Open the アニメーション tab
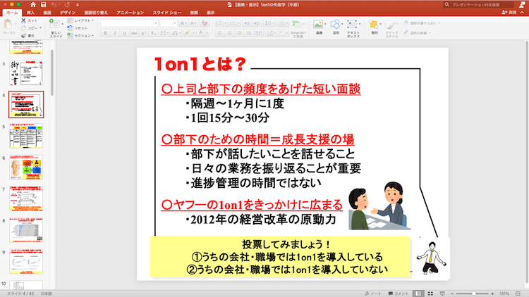This screenshot has width=529, height=297. point(130,13)
